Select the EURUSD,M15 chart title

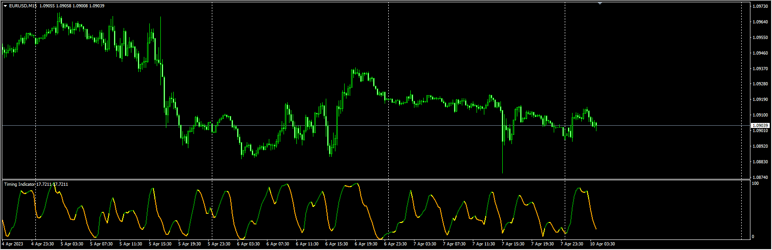coord(23,6)
